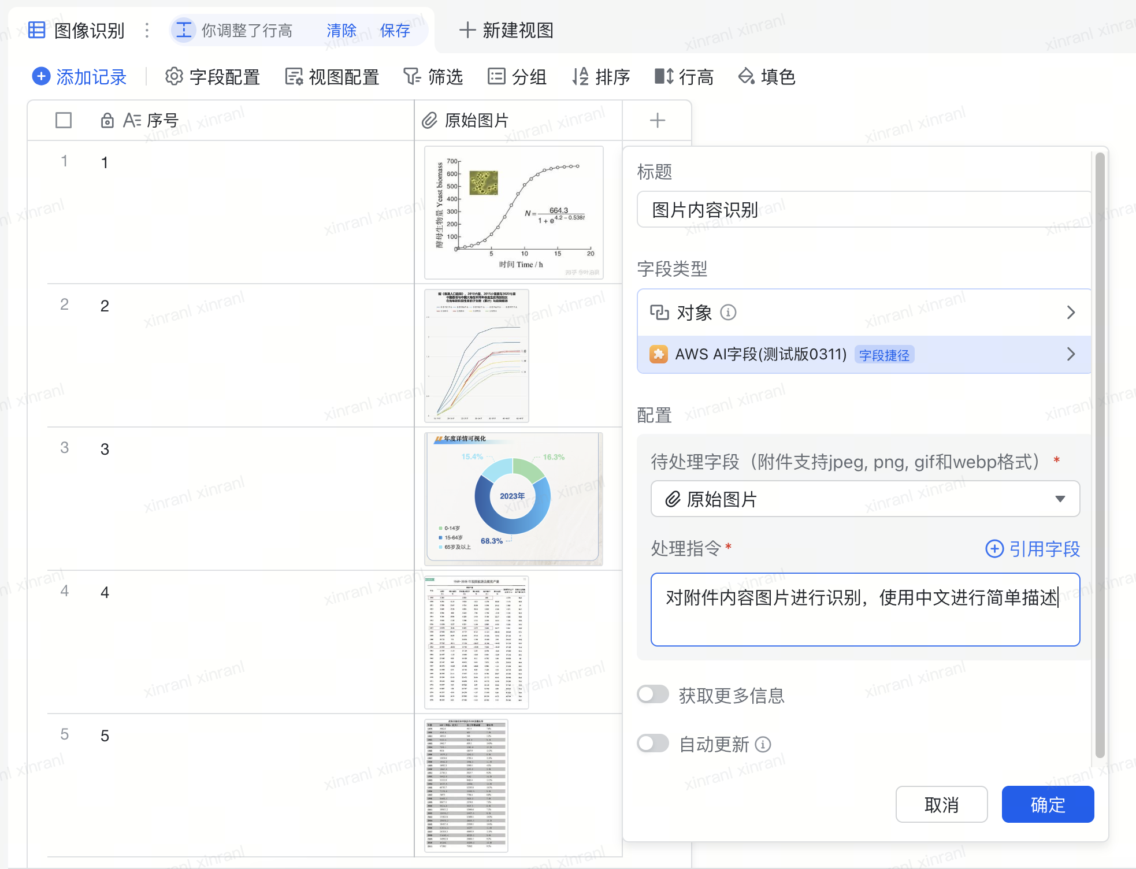Click 保存 to save the view change
Screen dimensions: 1136x869
395,30
